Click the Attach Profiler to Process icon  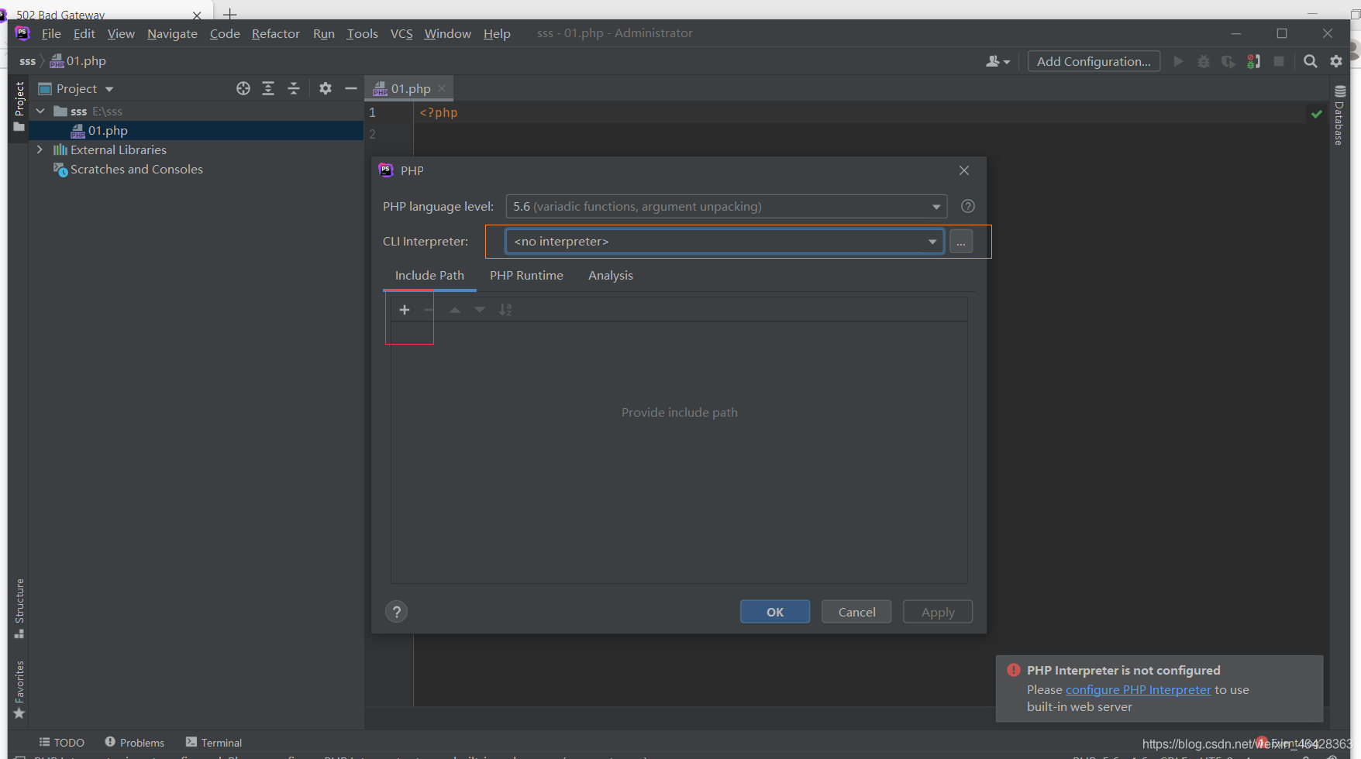[1252, 61]
